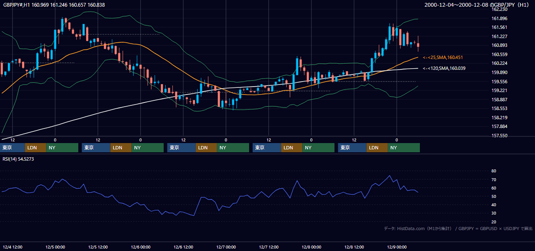Click price axis label 159.890
535x251 pixels.
coord(499,72)
